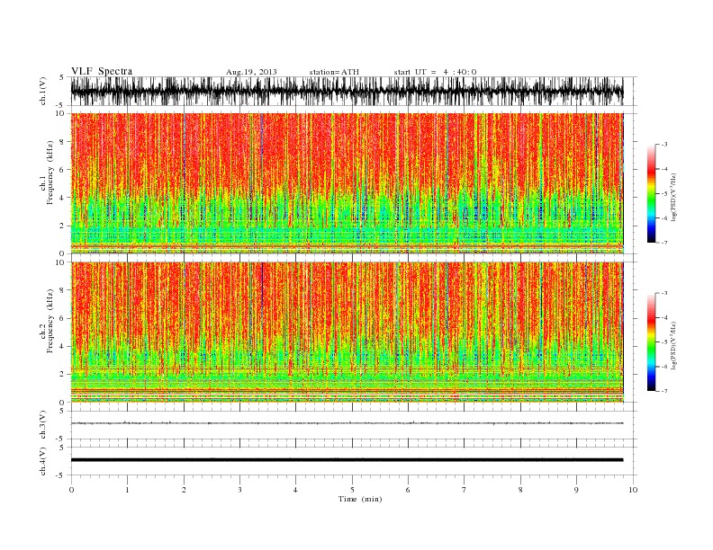Click the "Time (min)" axis title
Screen dimensions: 713x550
360,499
